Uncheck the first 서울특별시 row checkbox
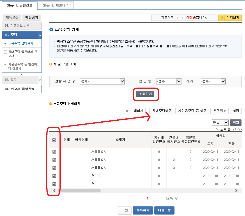The image size is (245, 216). pyautogui.click(x=54, y=152)
